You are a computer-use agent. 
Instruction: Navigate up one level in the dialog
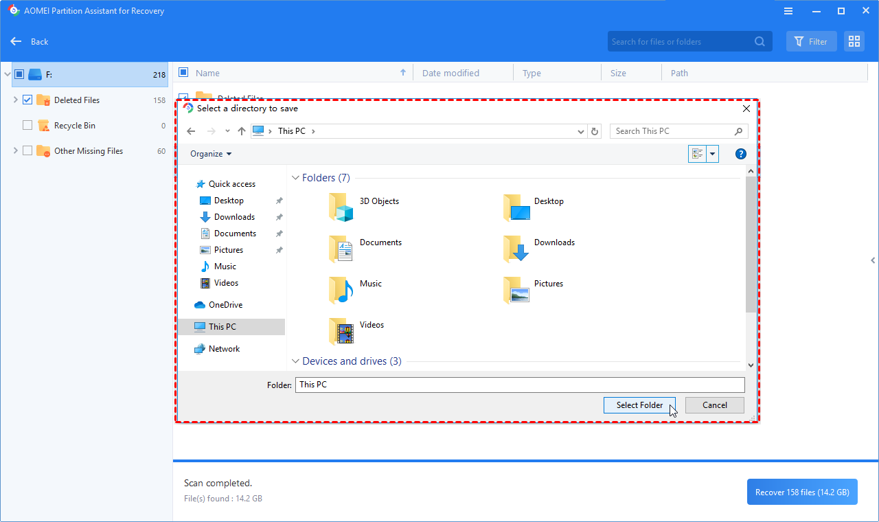(x=241, y=130)
